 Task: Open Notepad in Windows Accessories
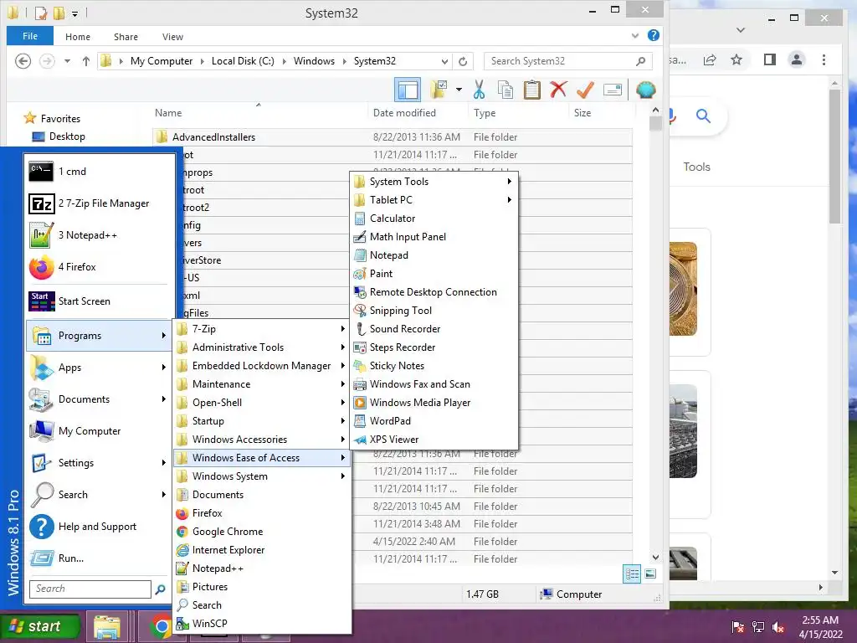[434, 255]
